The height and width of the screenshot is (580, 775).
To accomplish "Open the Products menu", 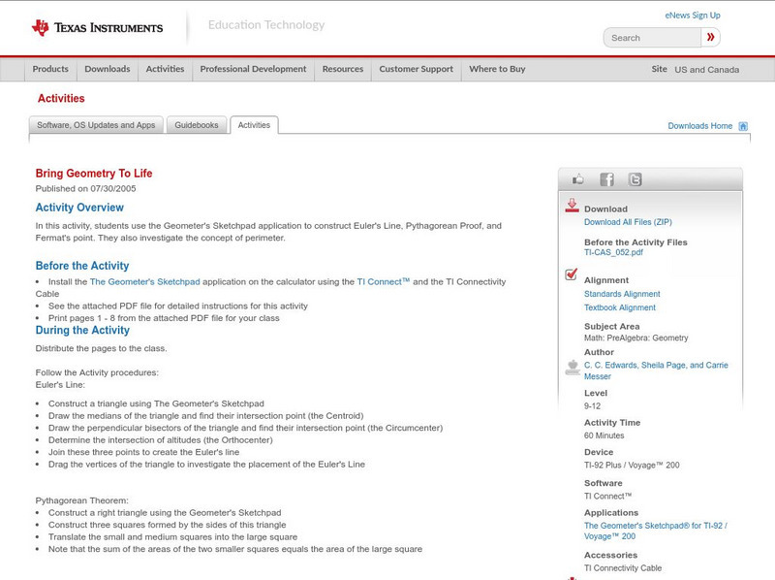I will click(x=50, y=69).
